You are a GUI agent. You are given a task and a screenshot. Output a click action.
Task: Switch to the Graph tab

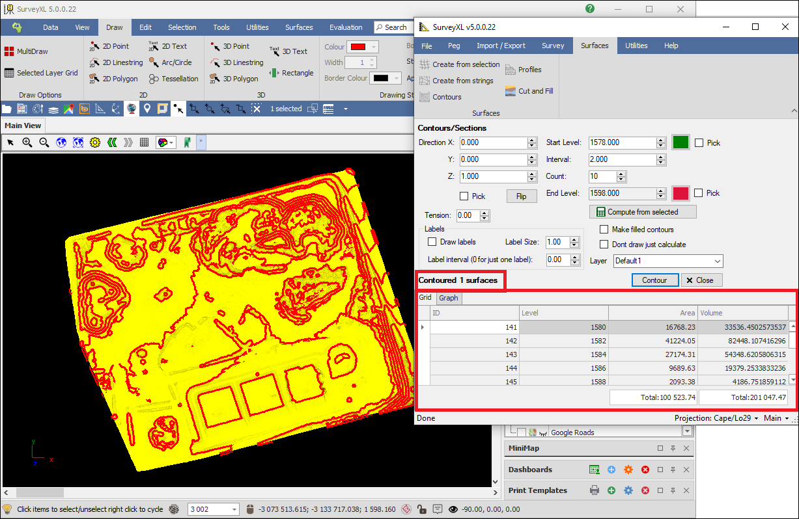click(448, 298)
